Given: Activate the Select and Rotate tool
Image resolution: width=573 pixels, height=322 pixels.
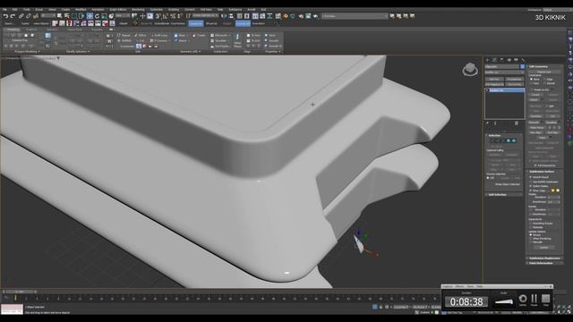Looking at the screenshot, I should (97, 16).
